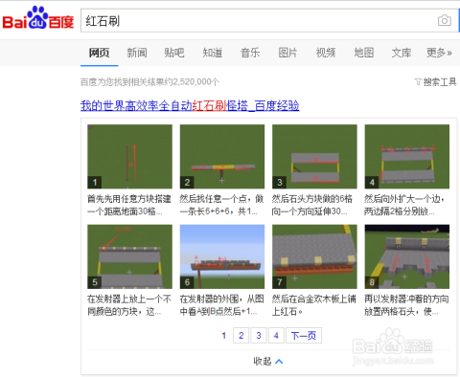Select the 网页 tab
The width and height of the screenshot is (460, 377).
point(100,53)
